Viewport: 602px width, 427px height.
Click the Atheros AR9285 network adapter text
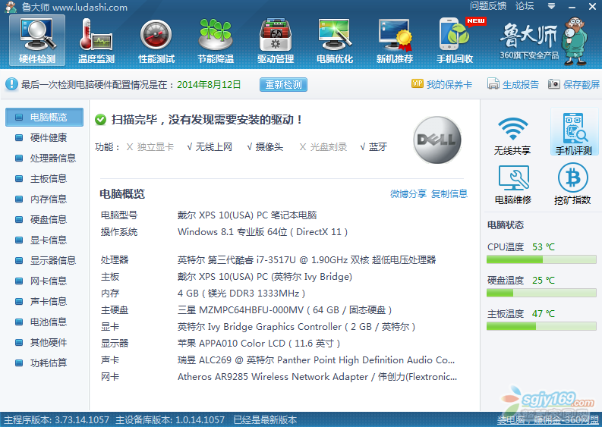click(x=317, y=377)
